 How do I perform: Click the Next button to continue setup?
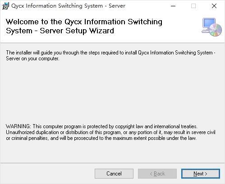point(201,174)
